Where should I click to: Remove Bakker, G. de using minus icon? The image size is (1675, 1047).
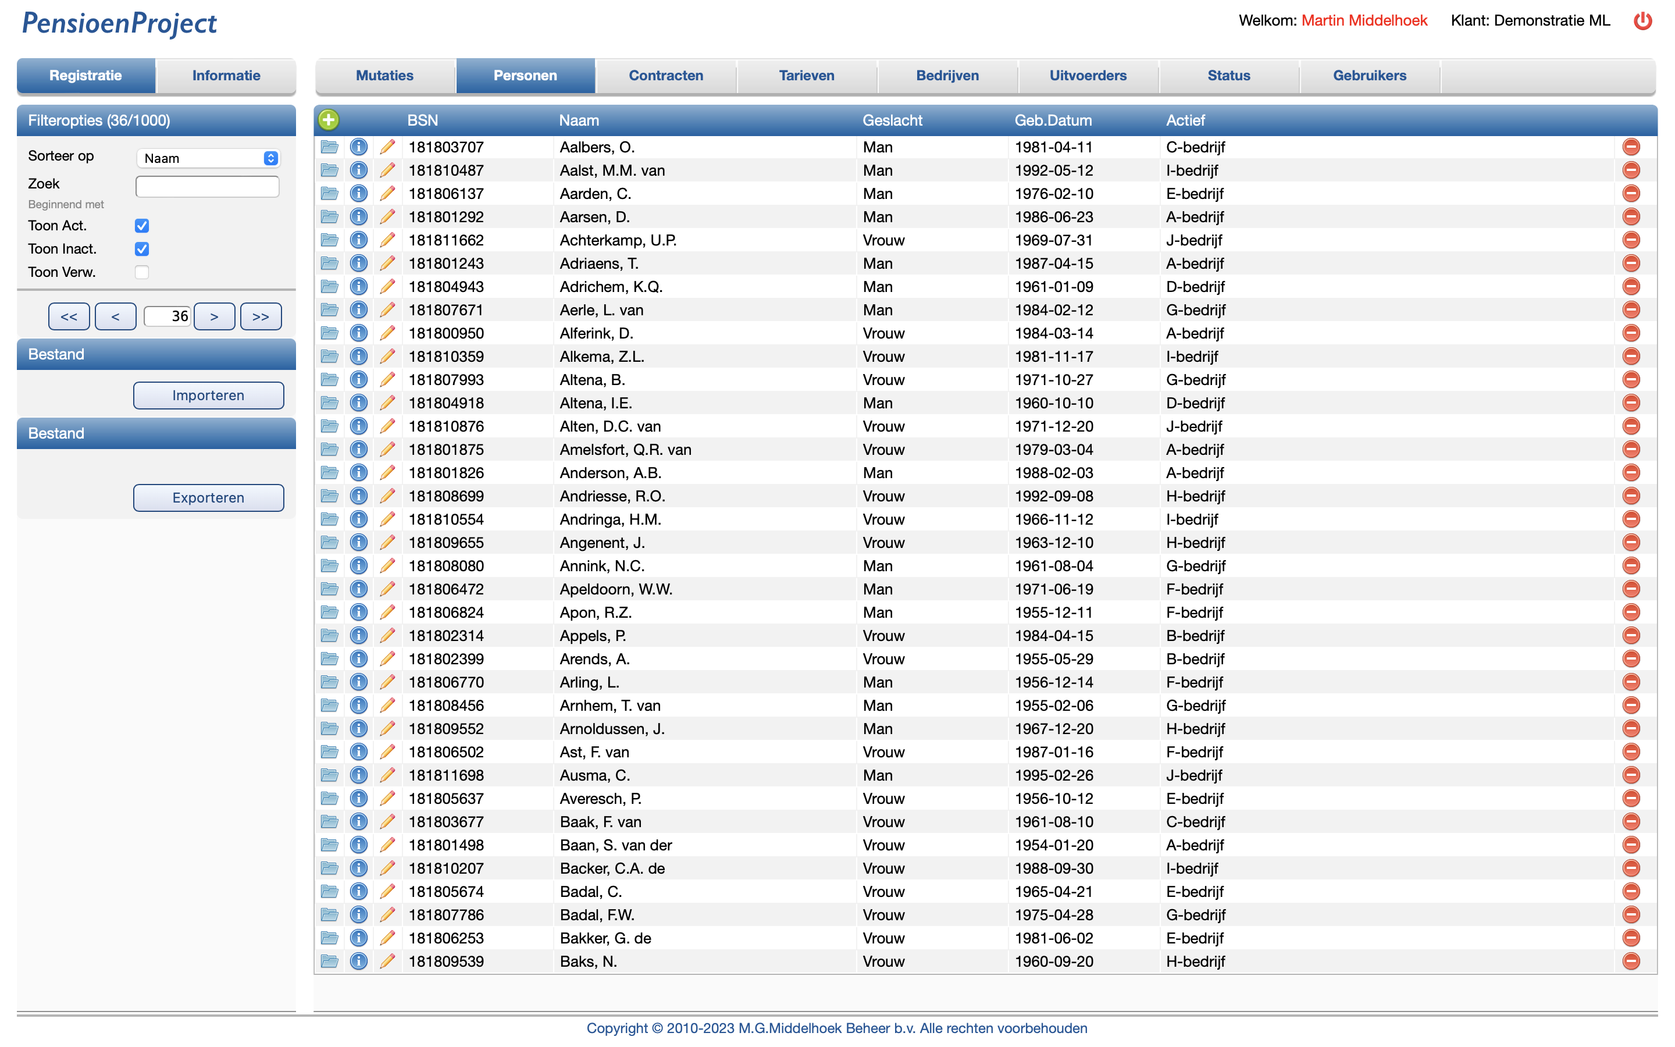pyautogui.click(x=1631, y=938)
